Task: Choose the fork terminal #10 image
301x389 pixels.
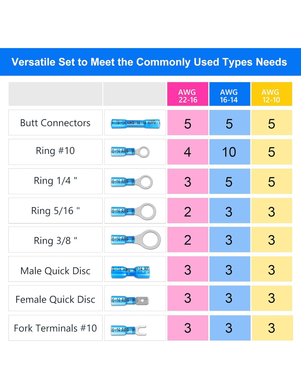Action: pyautogui.click(x=129, y=330)
